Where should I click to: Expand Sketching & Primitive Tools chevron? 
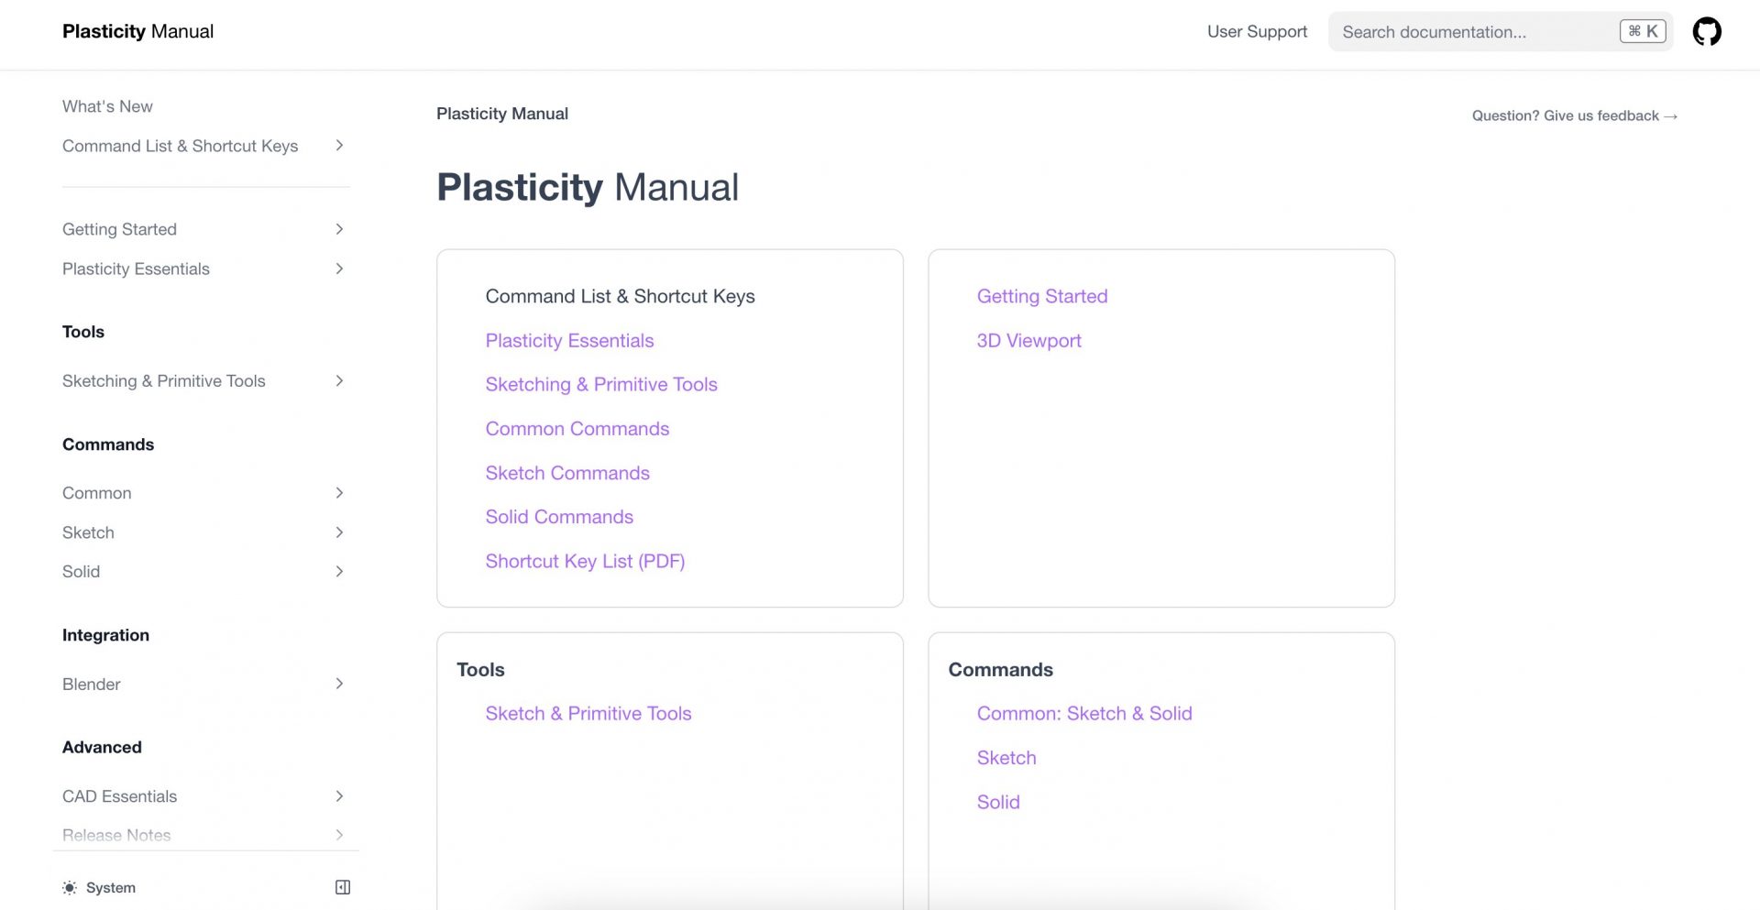(x=339, y=381)
